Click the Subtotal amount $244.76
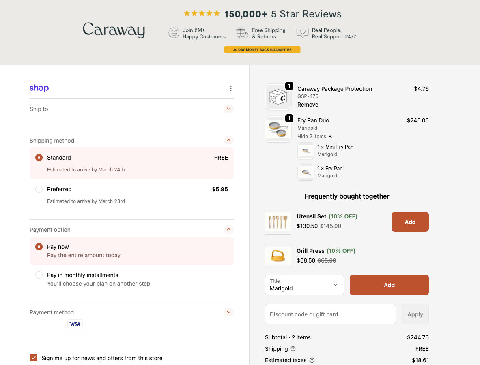This screenshot has width=480, height=365. (x=418, y=337)
